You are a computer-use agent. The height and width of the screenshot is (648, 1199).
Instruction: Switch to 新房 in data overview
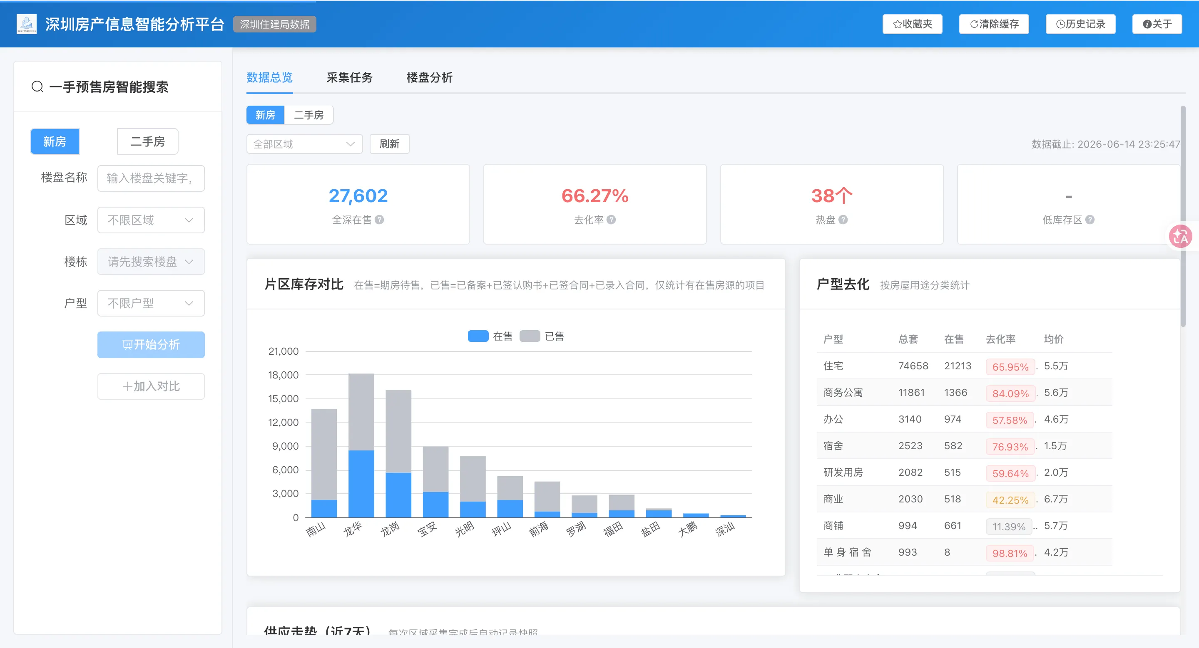[x=265, y=115]
